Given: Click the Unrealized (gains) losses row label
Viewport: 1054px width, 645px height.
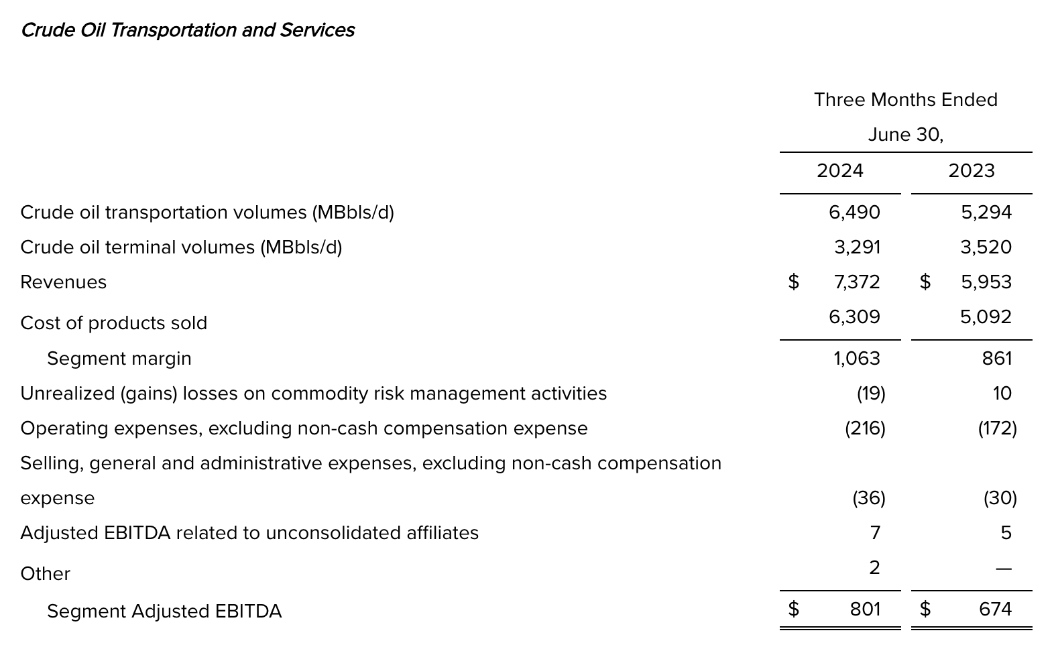Looking at the screenshot, I should (314, 394).
